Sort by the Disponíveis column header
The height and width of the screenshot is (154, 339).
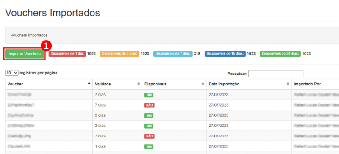click(174, 84)
